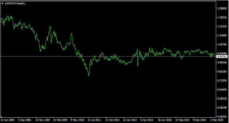Click the 31 Jul 2011 date label
The height and width of the screenshot is (123, 229).
coord(94,120)
